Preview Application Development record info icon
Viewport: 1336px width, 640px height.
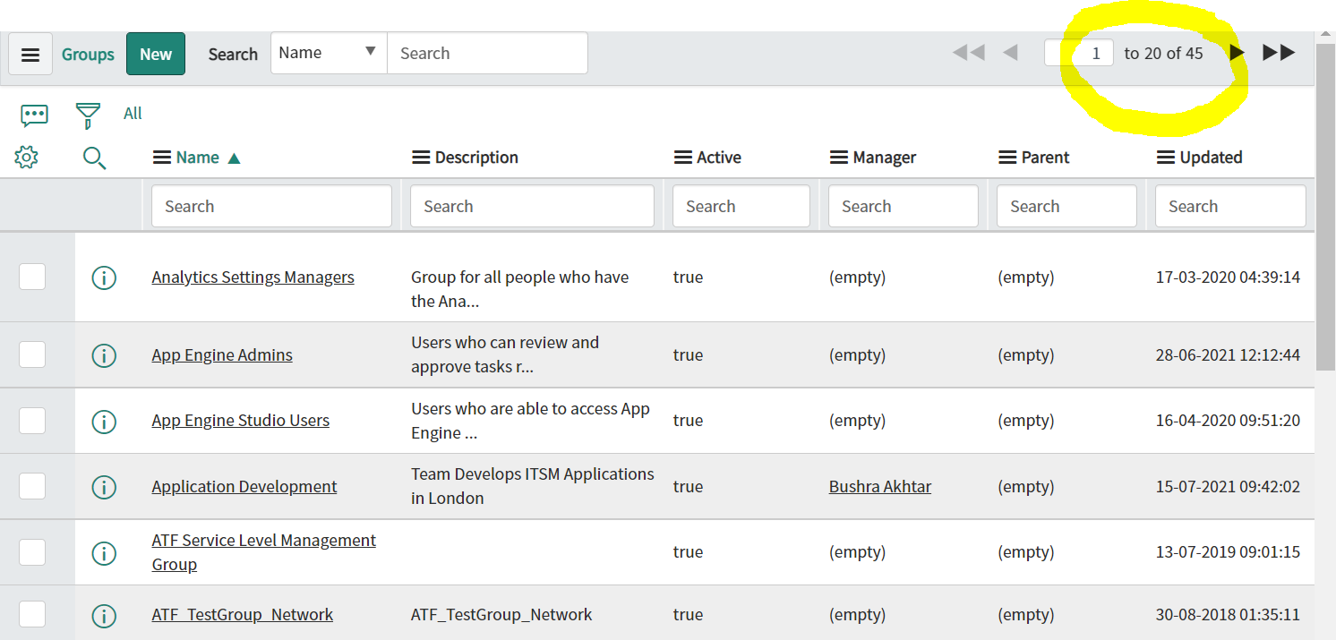point(105,487)
